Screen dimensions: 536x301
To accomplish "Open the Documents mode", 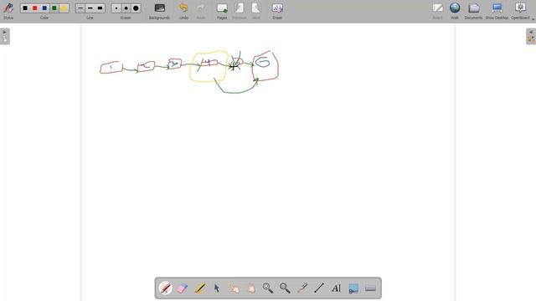I will click(x=473, y=11).
